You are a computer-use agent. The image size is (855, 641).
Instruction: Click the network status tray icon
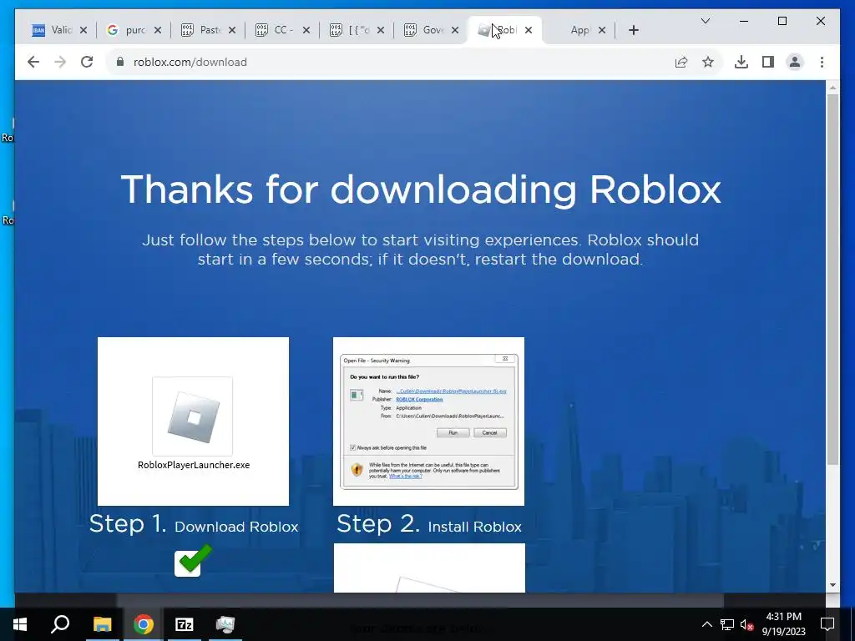coord(727,624)
